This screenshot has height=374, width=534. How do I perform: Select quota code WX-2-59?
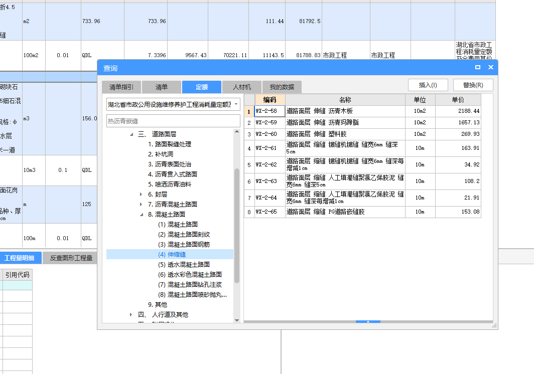[x=270, y=122]
